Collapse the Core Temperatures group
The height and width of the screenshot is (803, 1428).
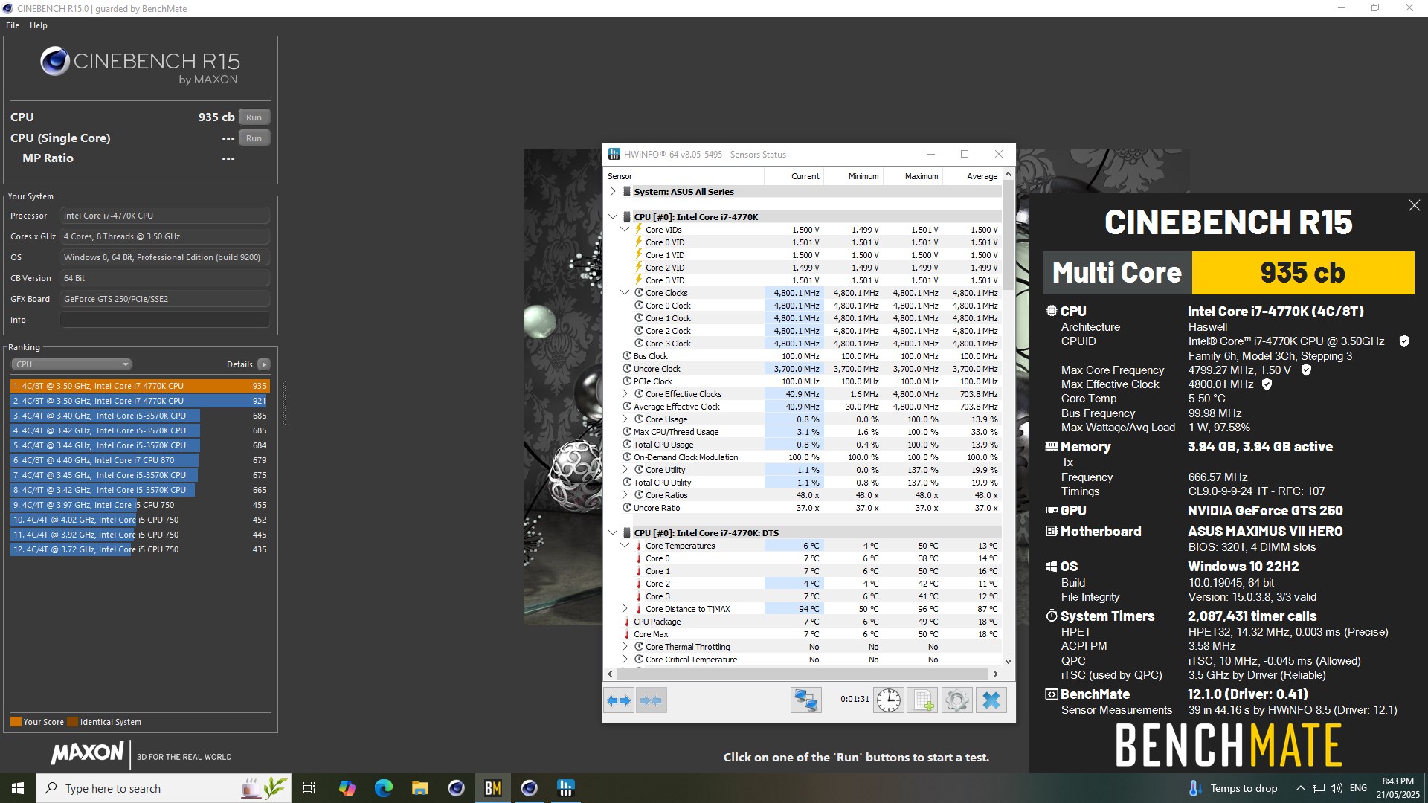(625, 546)
